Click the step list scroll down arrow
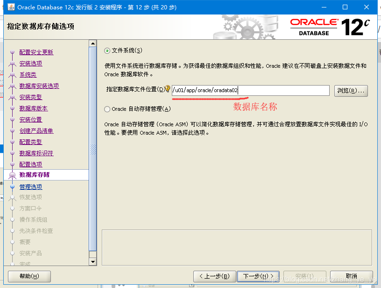Screen dimensions: 381x288 pyautogui.click(x=93, y=262)
